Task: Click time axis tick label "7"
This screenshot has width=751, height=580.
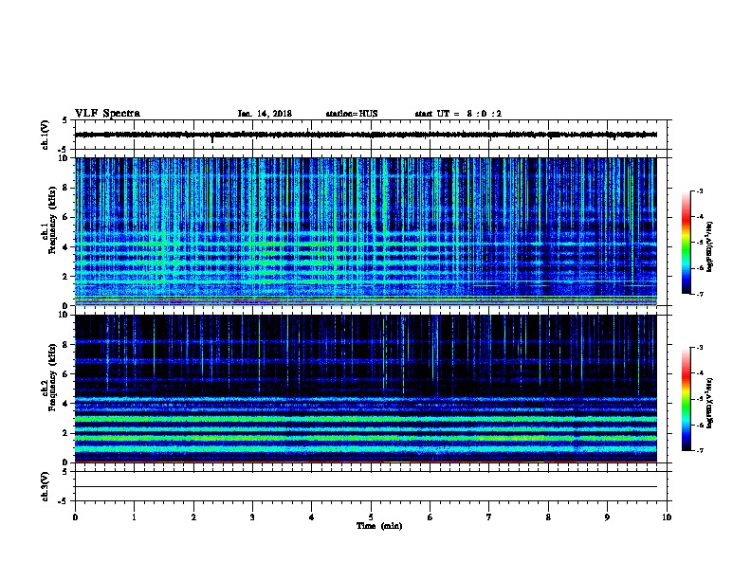Action: (489, 517)
